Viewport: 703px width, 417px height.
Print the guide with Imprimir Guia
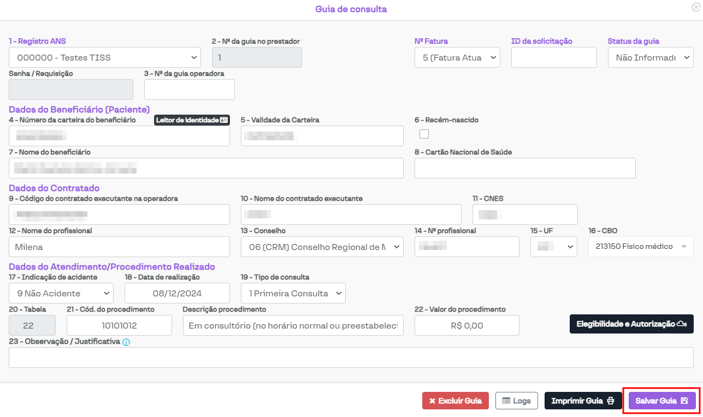(x=583, y=401)
